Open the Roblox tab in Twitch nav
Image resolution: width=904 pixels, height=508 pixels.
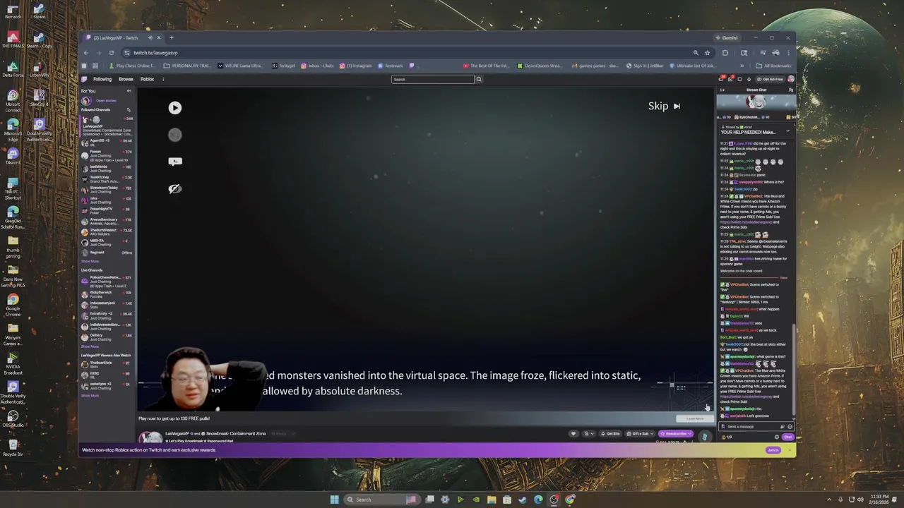point(147,79)
